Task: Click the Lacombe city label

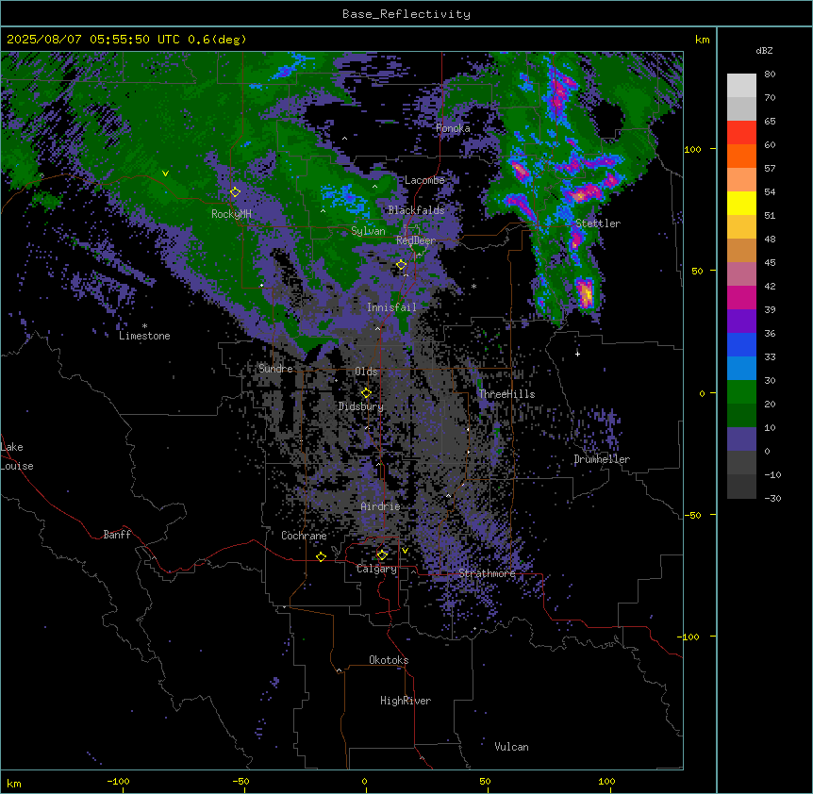Action: (424, 180)
